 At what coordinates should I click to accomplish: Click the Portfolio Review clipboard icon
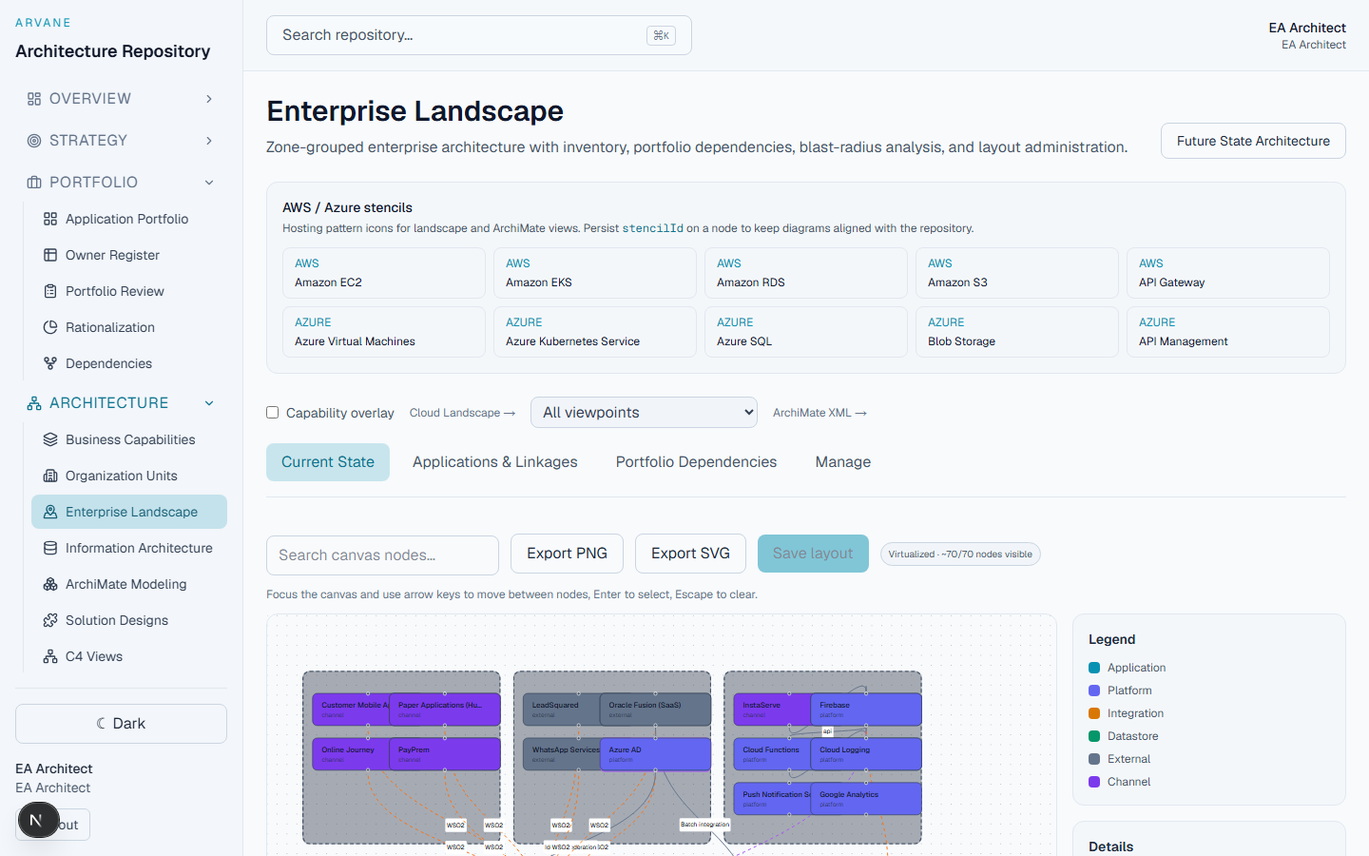(x=50, y=291)
